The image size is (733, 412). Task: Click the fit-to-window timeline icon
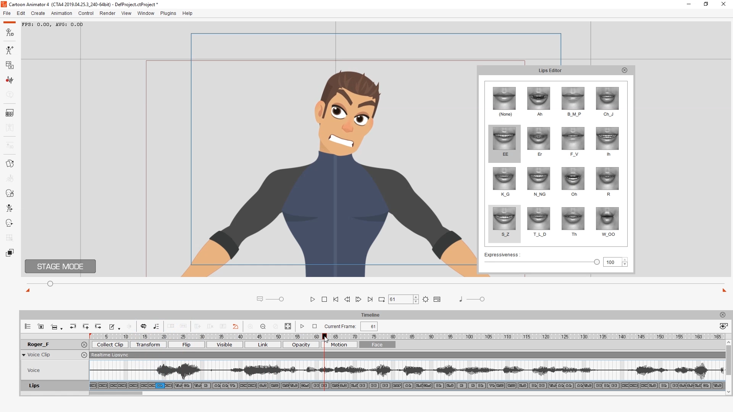click(x=288, y=327)
